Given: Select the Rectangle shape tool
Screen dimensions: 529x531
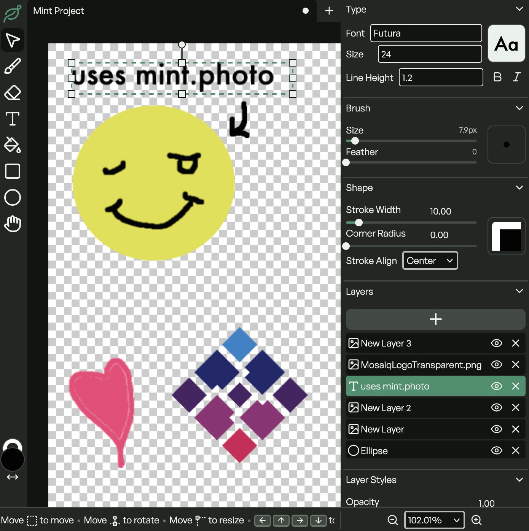Looking at the screenshot, I should click(13, 171).
